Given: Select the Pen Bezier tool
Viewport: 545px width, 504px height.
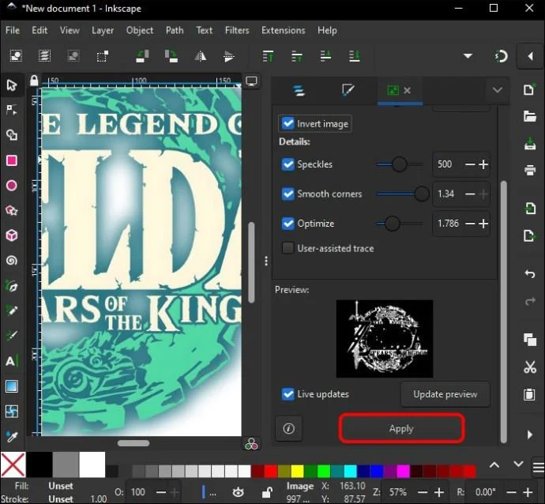Looking at the screenshot, I should 12,286.
